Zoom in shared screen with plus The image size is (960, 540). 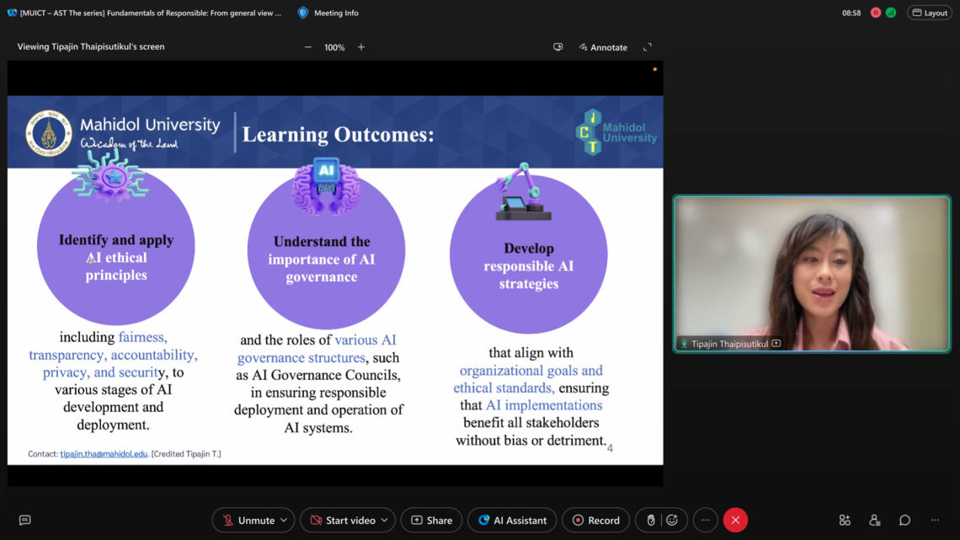[361, 47]
